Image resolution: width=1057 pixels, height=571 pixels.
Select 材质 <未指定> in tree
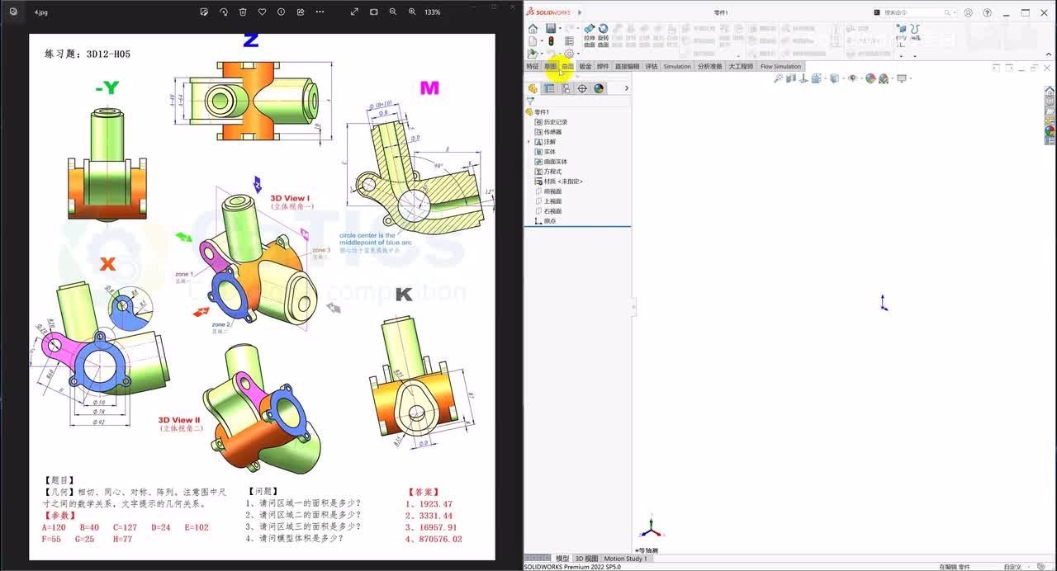559,182
